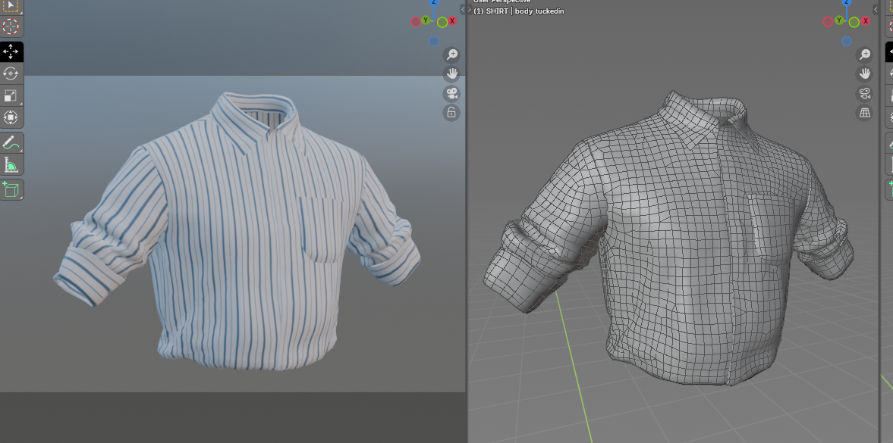Toggle the camera-to-view lock icon
Image resolution: width=893 pixels, height=443 pixels.
click(x=451, y=113)
